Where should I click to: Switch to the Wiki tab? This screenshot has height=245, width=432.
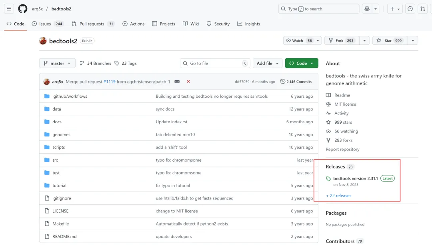(x=191, y=24)
